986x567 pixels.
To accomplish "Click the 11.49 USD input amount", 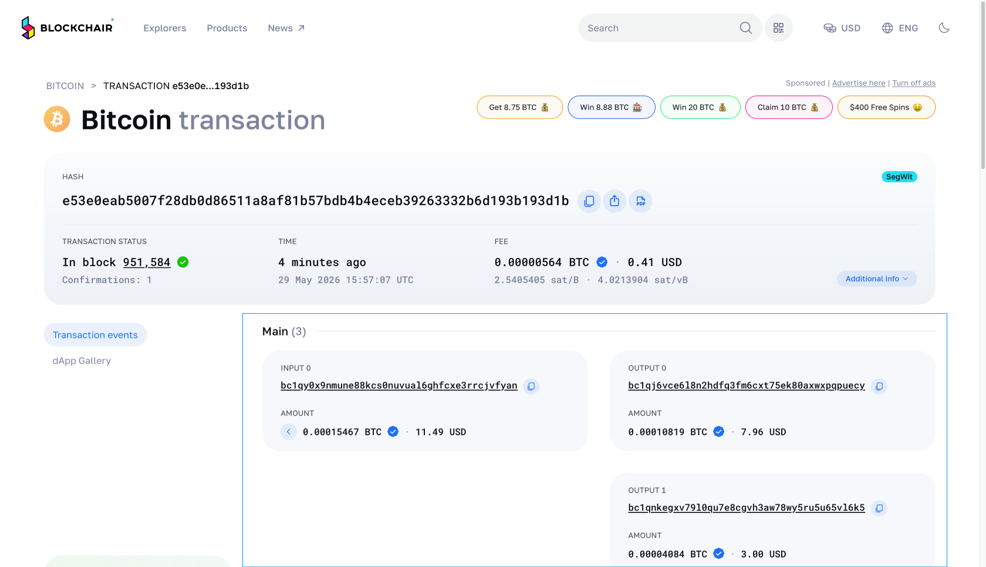I will coord(441,432).
